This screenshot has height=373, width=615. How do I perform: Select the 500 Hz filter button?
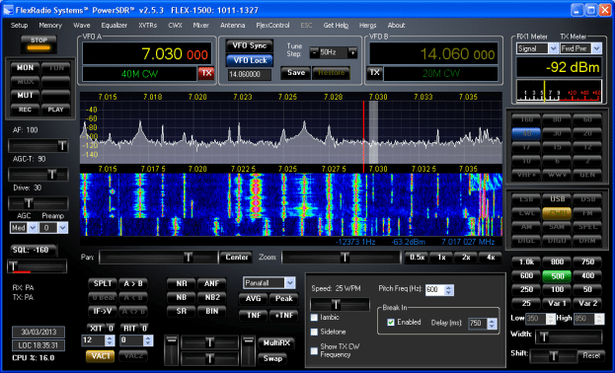557,276
